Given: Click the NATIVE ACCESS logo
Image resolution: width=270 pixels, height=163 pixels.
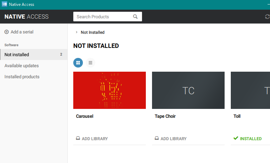Looking at the screenshot, I should 26,17.
